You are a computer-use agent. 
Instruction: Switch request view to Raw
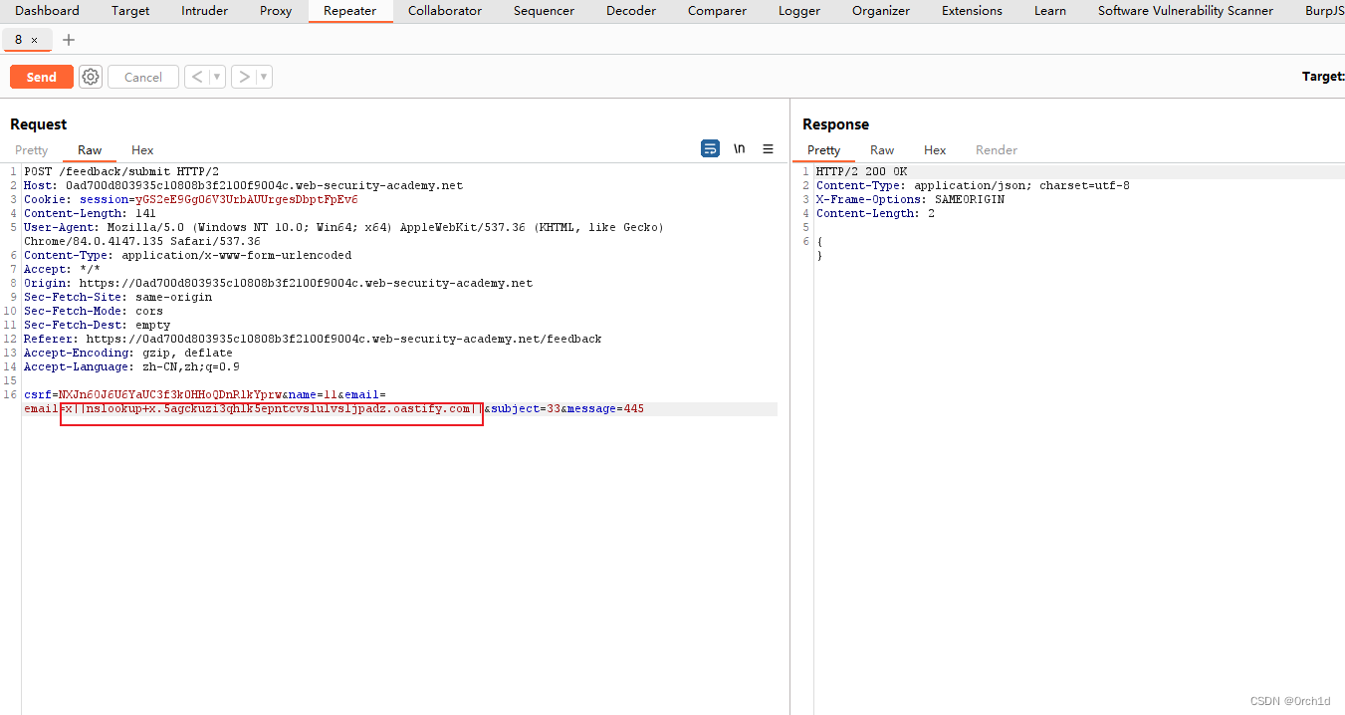90,150
